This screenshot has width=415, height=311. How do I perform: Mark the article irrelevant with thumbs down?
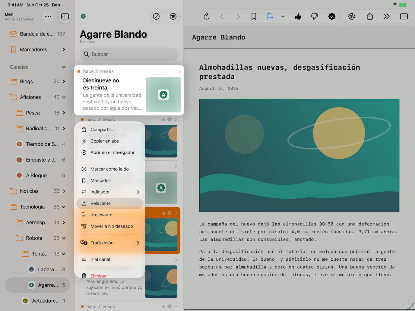(x=314, y=16)
